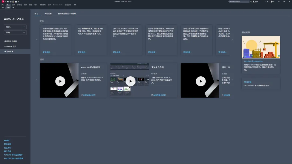Open the 插入 ribbon tab
Screen dimensions: 292x164
(8, 5)
